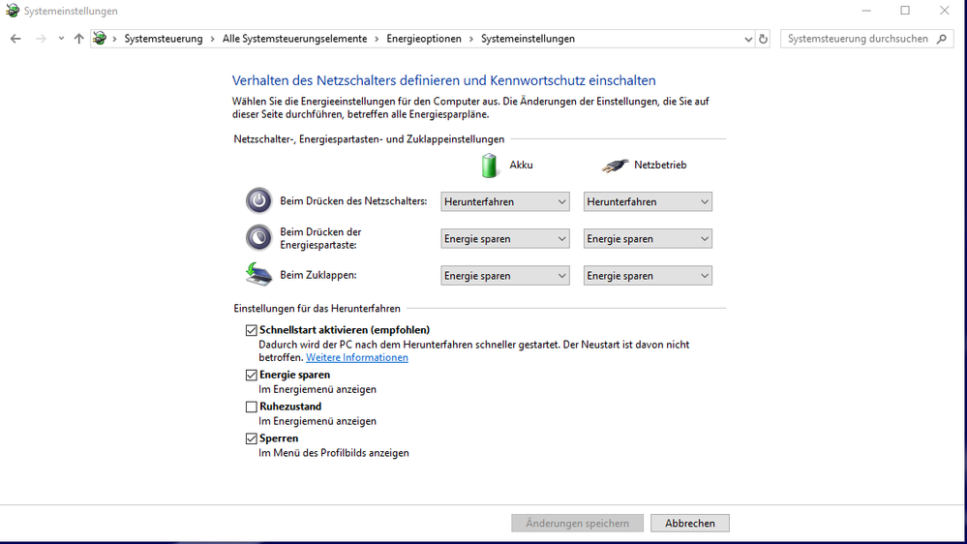This screenshot has height=544, width=967.
Task: Click the power button icon for Netzschalter
Action: (x=258, y=200)
